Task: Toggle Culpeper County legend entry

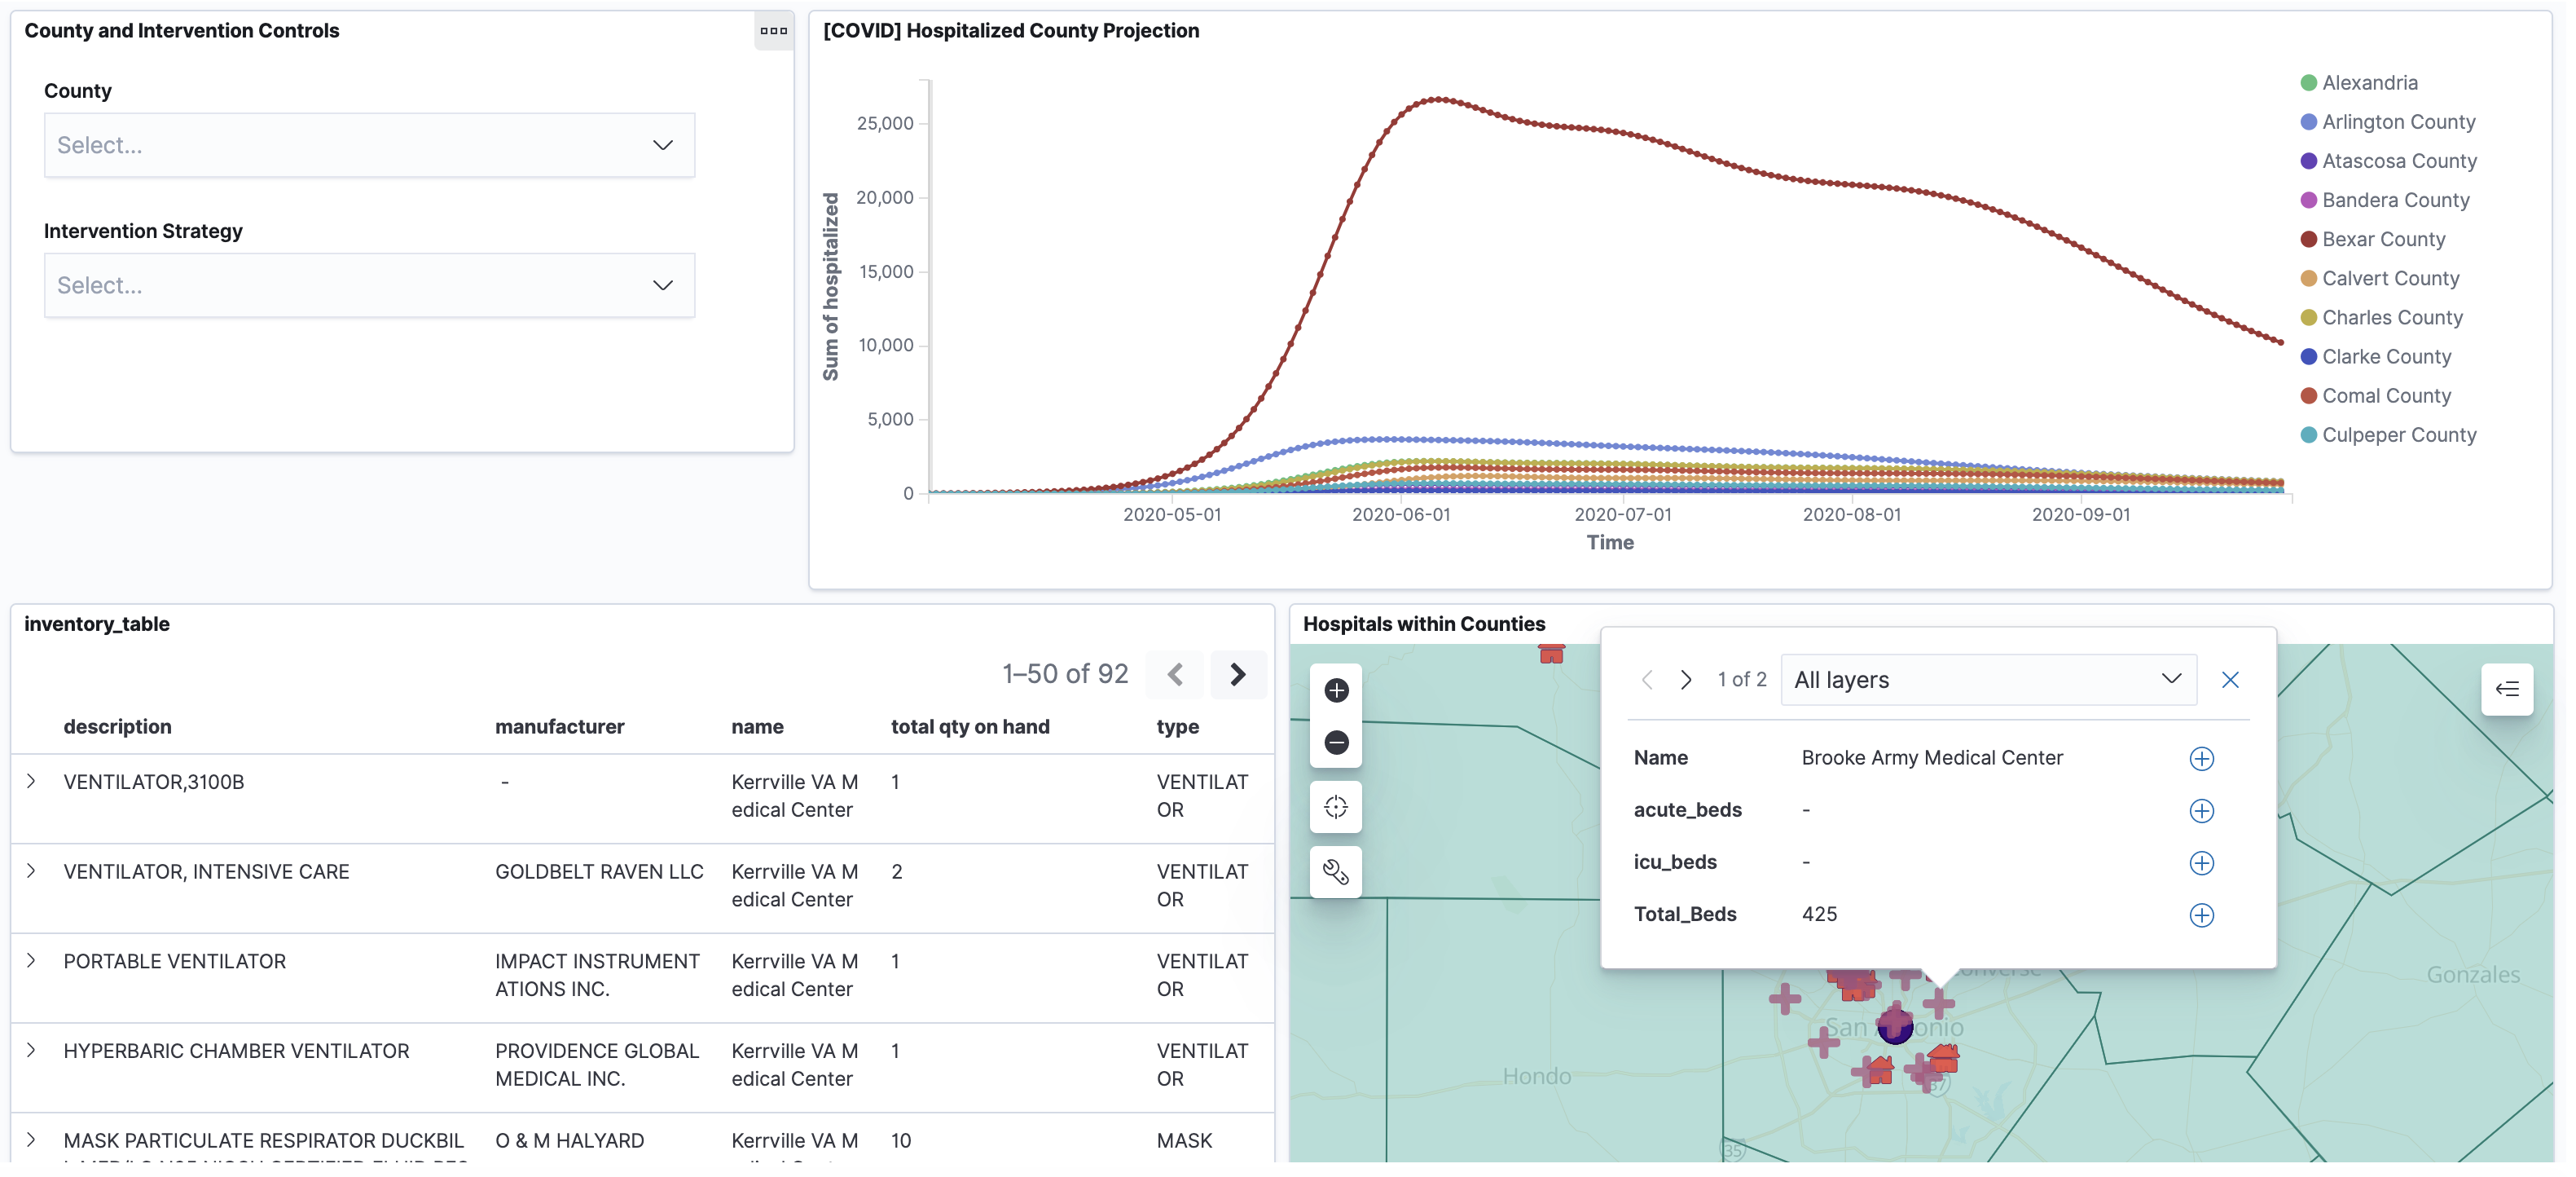Action: coord(2398,435)
